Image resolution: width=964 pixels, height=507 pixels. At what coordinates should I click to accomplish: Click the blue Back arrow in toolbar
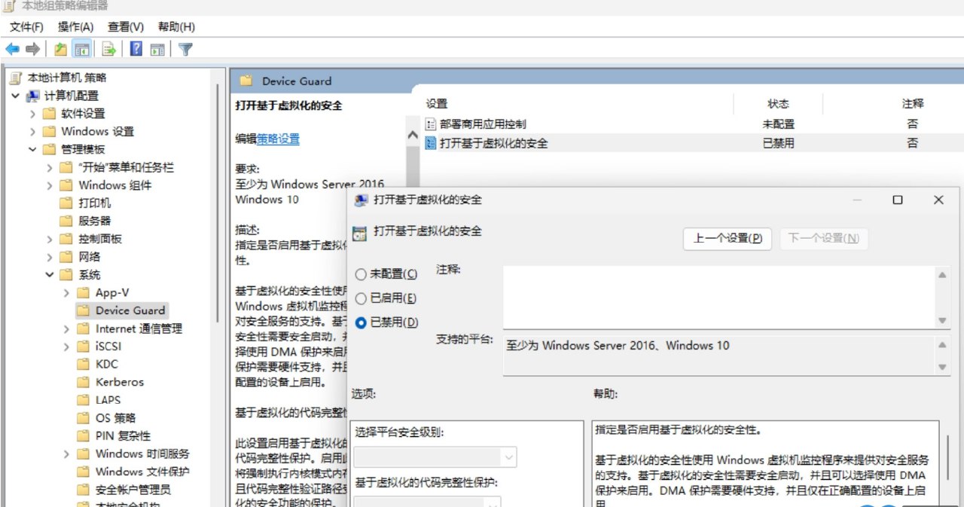tap(12, 50)
